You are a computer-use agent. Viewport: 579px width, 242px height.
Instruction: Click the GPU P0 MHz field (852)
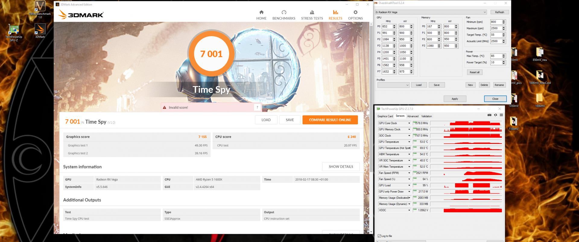387,26
